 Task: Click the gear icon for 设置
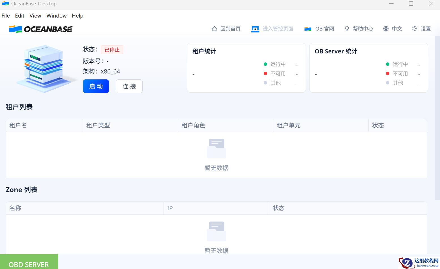point(415,29)
